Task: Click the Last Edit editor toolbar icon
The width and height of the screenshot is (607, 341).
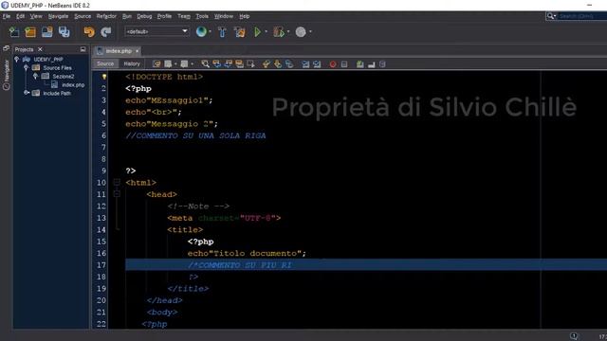Action: tap(156, 64)
